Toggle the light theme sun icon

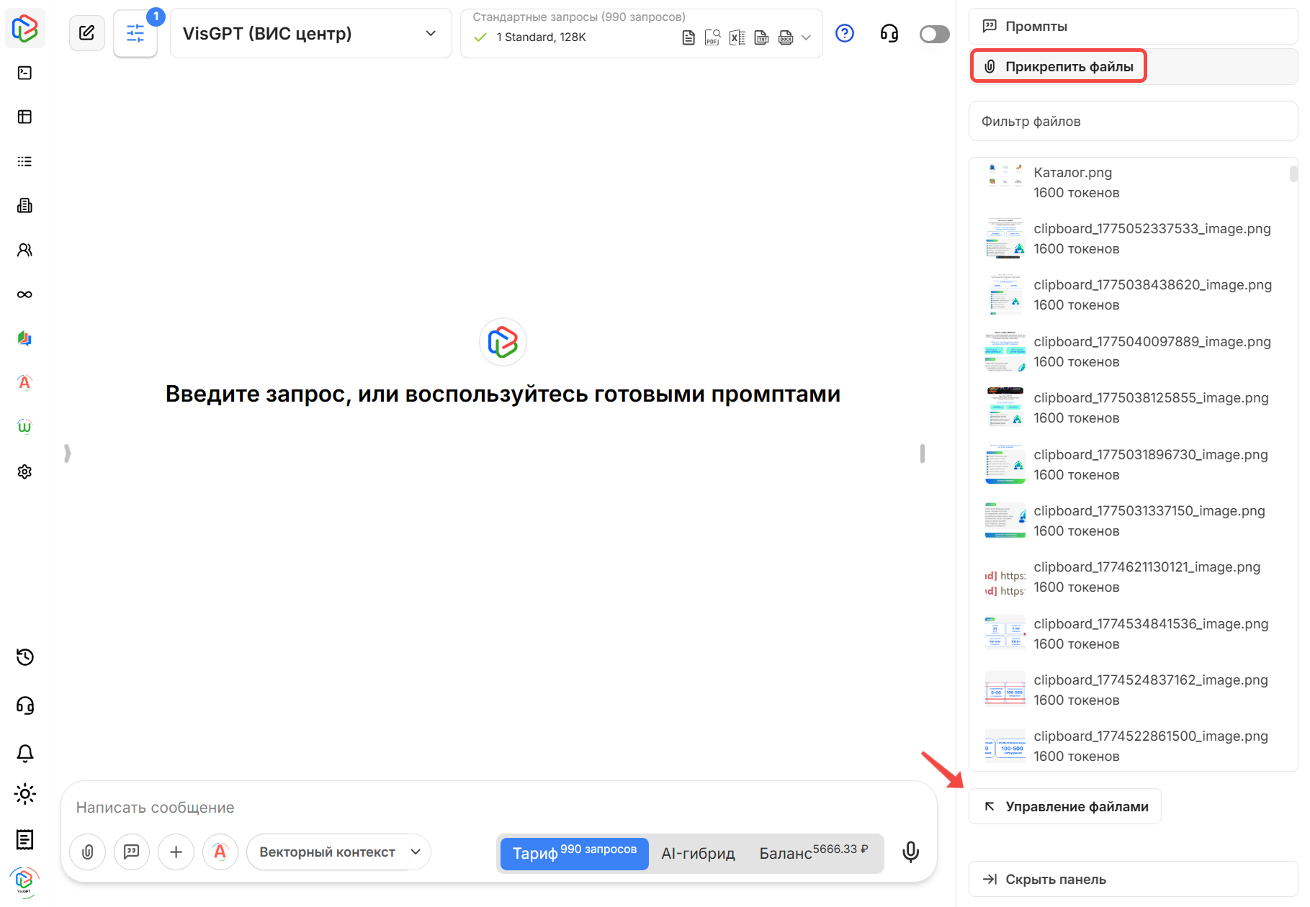tap(24, 794)
